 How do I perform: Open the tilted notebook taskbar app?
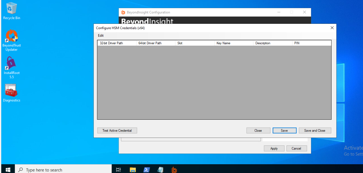161,170
